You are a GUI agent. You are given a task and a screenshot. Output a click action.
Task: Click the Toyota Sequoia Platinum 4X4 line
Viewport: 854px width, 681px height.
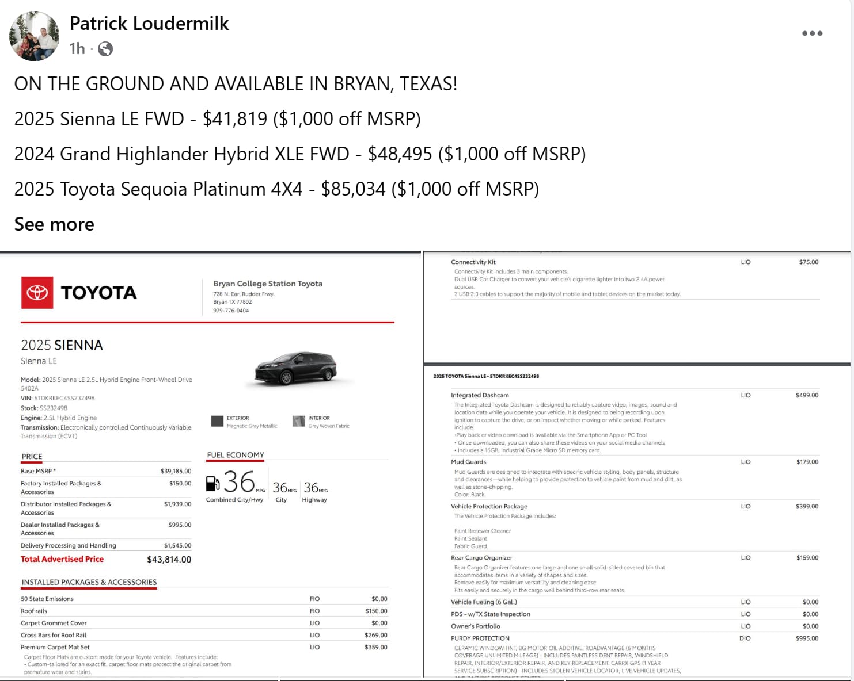tap(276, 189)
